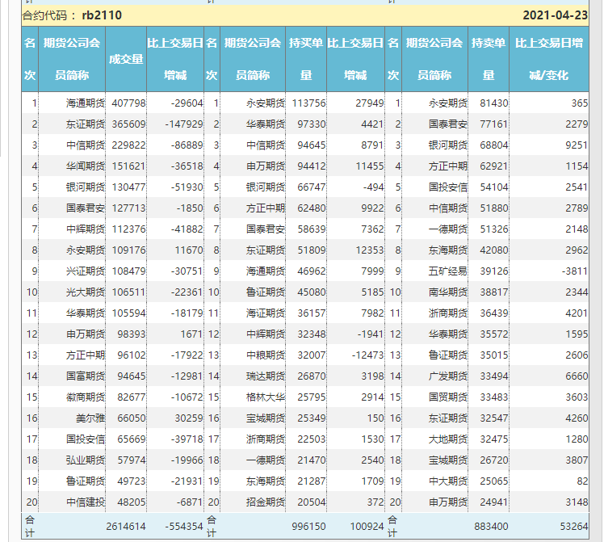This screenshot has width=604, height=542.
Task: Click volume change -147929
Action: [184, 124]
